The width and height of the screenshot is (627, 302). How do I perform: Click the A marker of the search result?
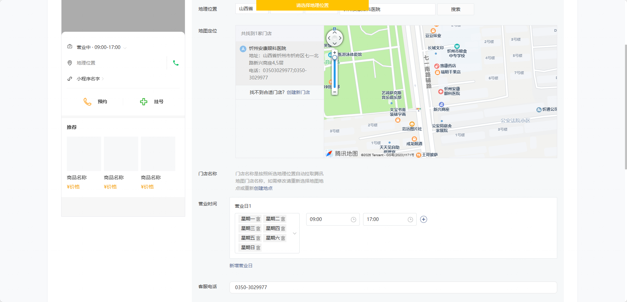point(243,49)
